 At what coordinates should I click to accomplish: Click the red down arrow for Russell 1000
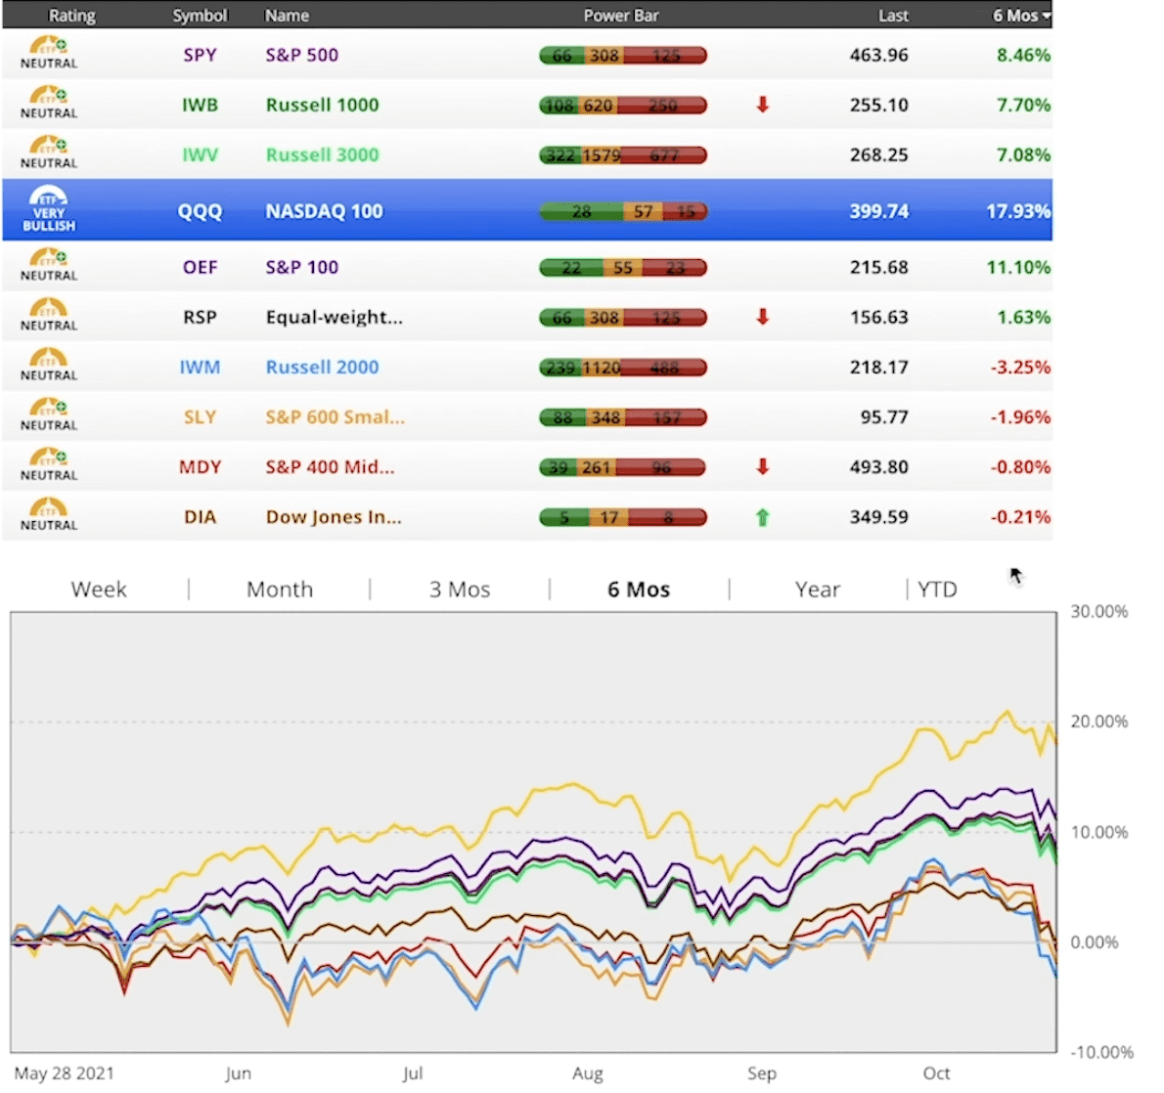(x=762, y=105)
